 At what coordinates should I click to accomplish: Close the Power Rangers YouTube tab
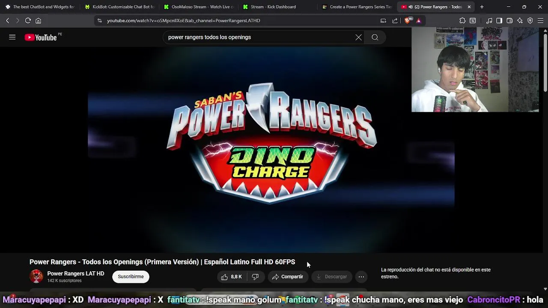469,7
